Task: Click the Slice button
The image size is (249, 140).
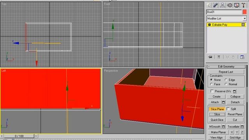Action: pos(217,114)
